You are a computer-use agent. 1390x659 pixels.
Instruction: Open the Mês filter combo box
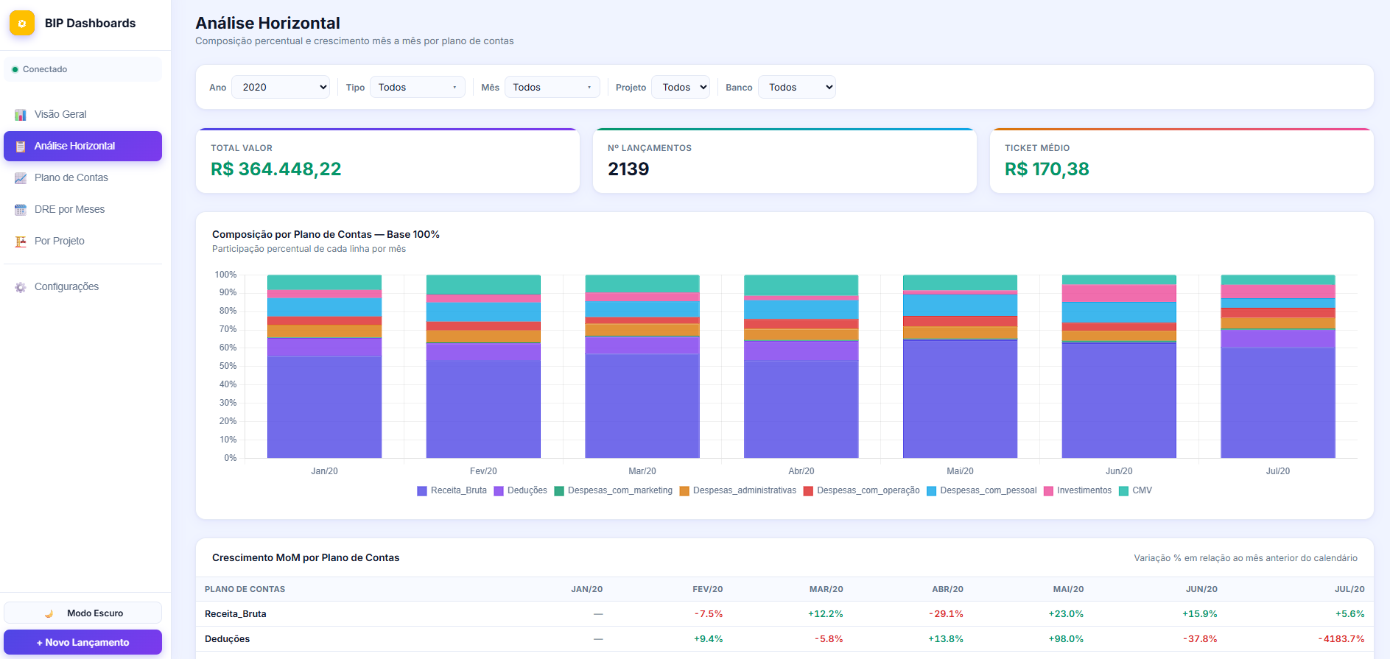tap(552, 87)
